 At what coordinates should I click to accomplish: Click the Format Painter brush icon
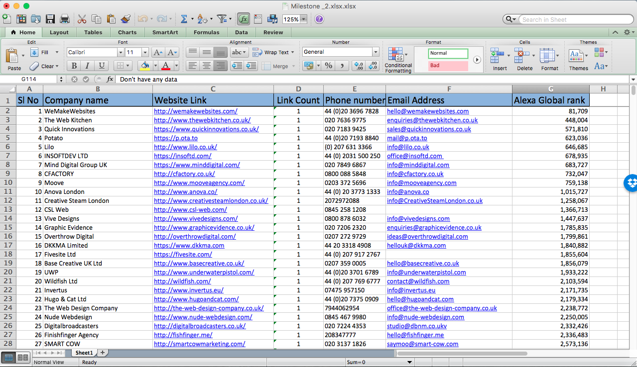(x=126, y=19)
